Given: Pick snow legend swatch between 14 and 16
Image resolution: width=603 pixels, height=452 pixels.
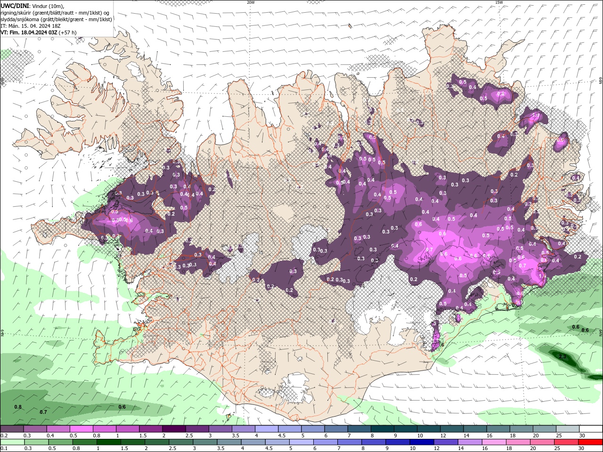Looking at the screenshot, I should tap(475, 429).
